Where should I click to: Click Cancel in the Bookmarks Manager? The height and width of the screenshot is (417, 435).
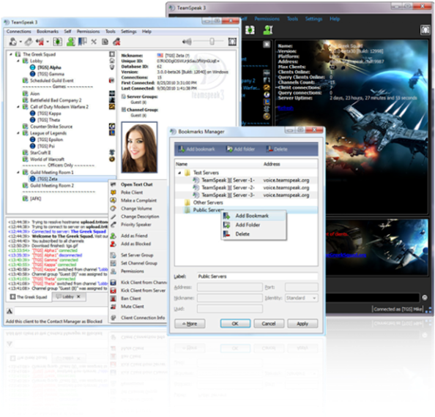[x=269, y=323]
